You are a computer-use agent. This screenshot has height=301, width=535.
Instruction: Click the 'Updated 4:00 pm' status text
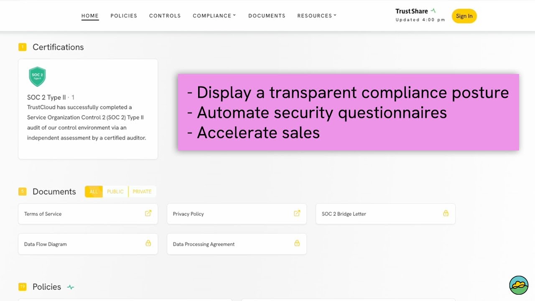(420, 20)
